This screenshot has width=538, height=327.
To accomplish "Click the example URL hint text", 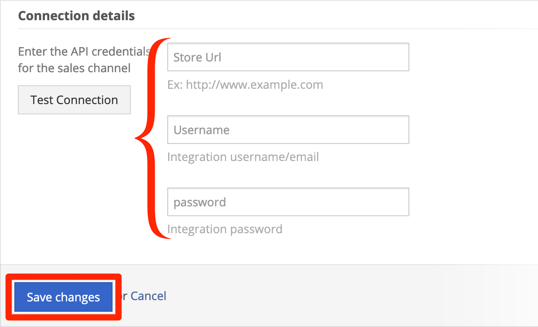I will (245, 85).
